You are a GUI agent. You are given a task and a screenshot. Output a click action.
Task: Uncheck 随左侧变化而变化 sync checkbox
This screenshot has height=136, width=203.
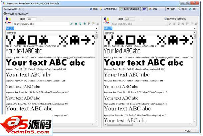[x=165, y=19]
